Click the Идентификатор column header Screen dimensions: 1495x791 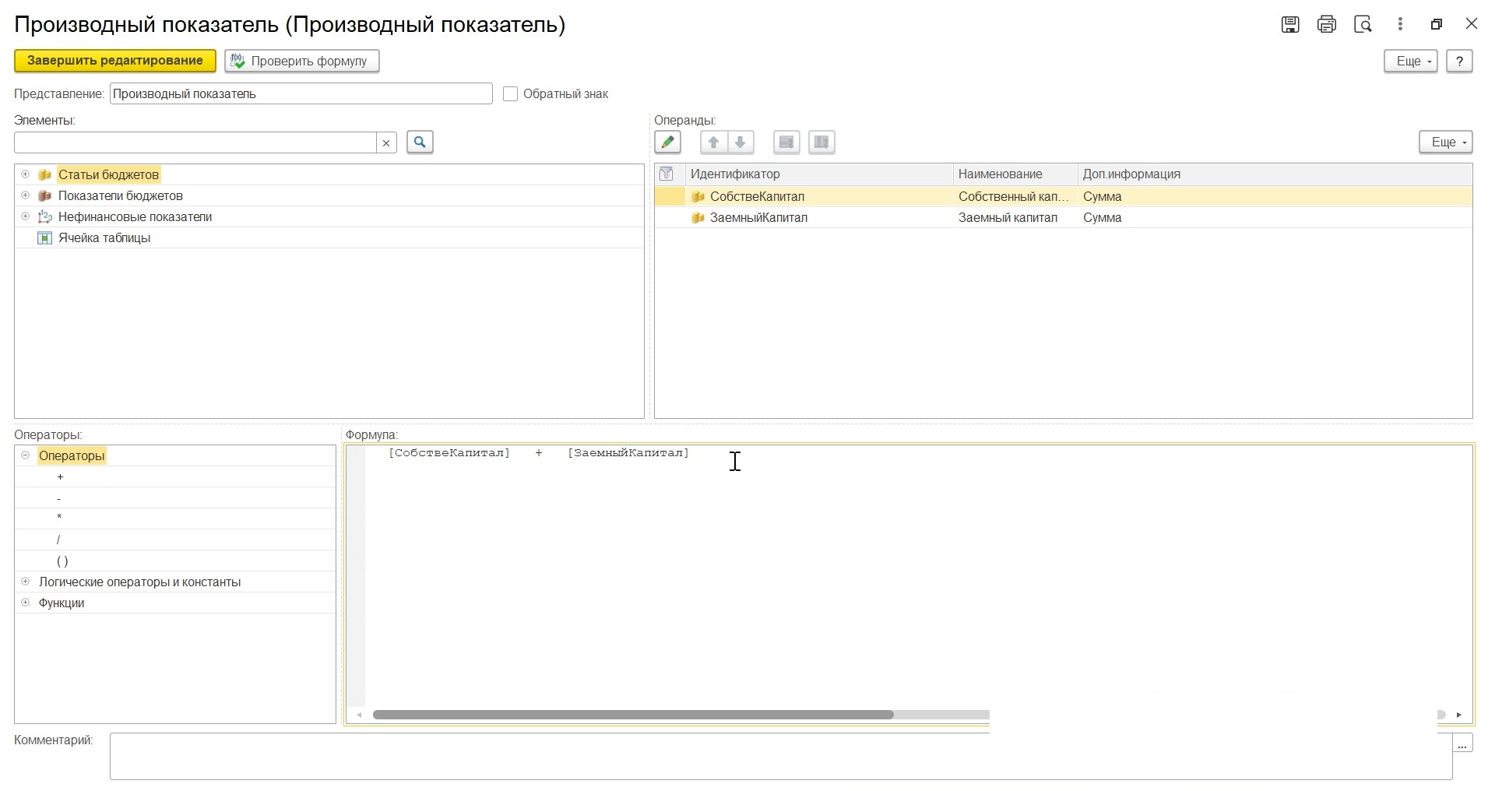click(819, 174)
